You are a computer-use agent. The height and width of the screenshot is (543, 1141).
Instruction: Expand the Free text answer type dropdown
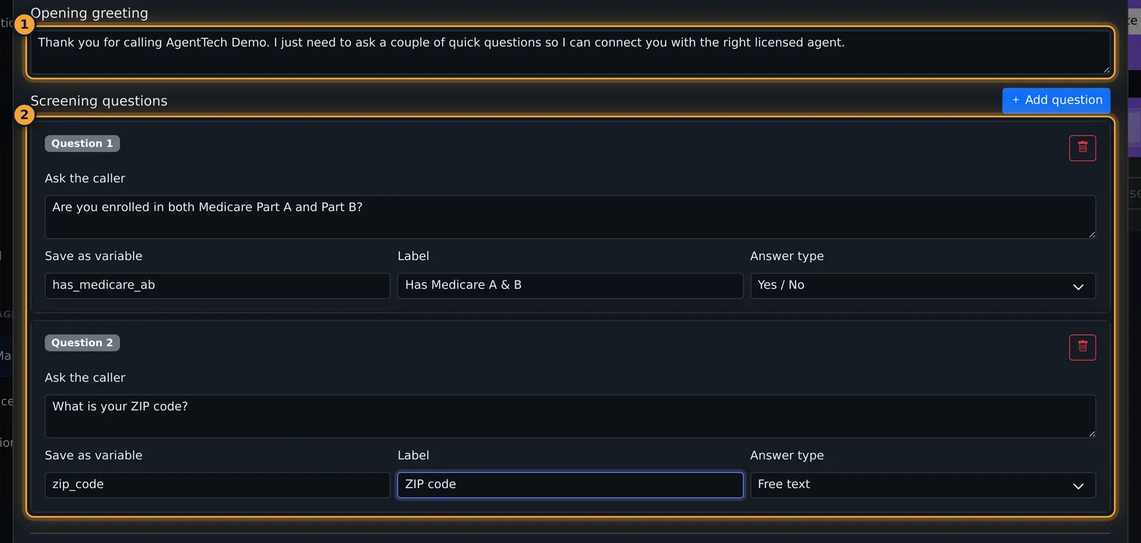tap(923, 485)
